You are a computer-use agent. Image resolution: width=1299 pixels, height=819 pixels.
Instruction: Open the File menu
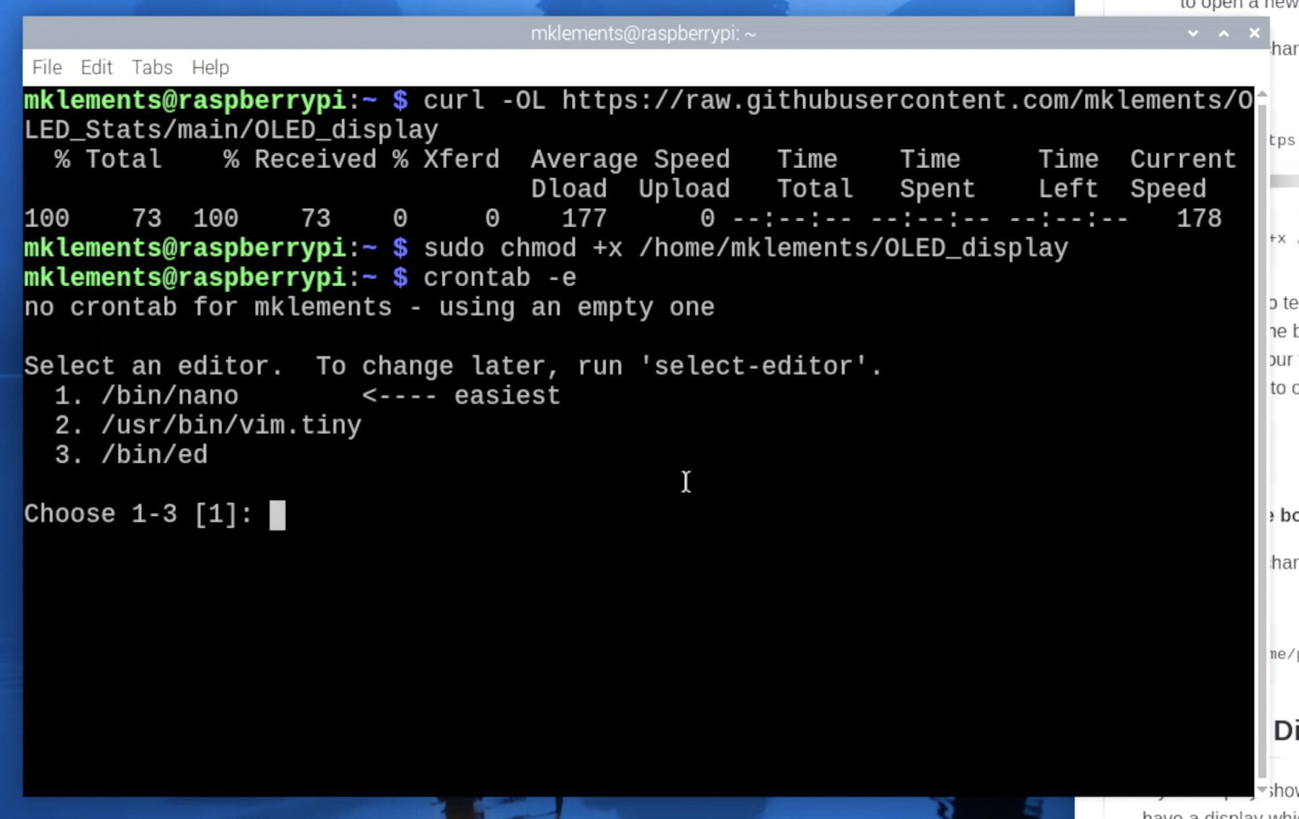[x=47, y=67]
